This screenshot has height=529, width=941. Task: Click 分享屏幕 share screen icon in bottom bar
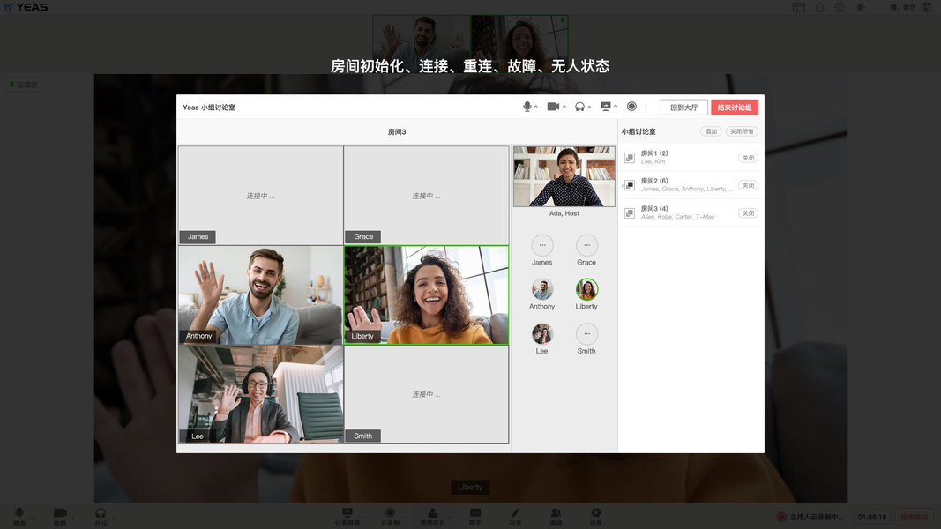[347, 512]
